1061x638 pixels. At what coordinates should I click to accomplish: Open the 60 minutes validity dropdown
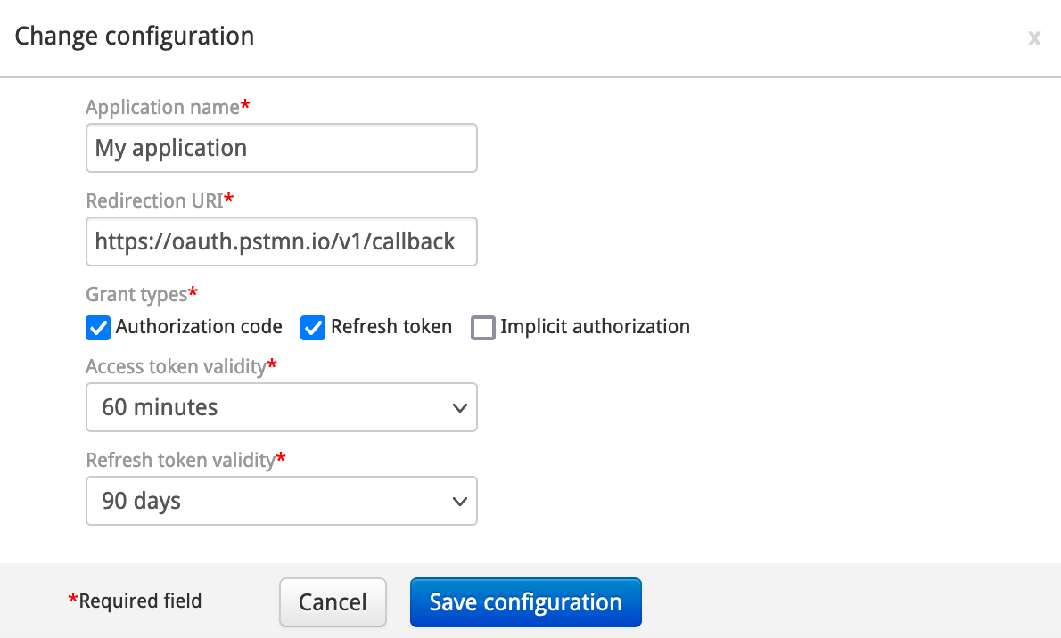point(281,407)
